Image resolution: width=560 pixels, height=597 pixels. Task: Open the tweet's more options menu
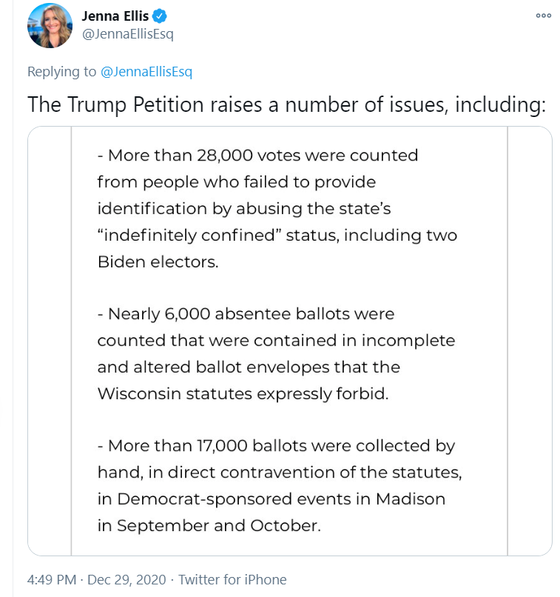543,16
